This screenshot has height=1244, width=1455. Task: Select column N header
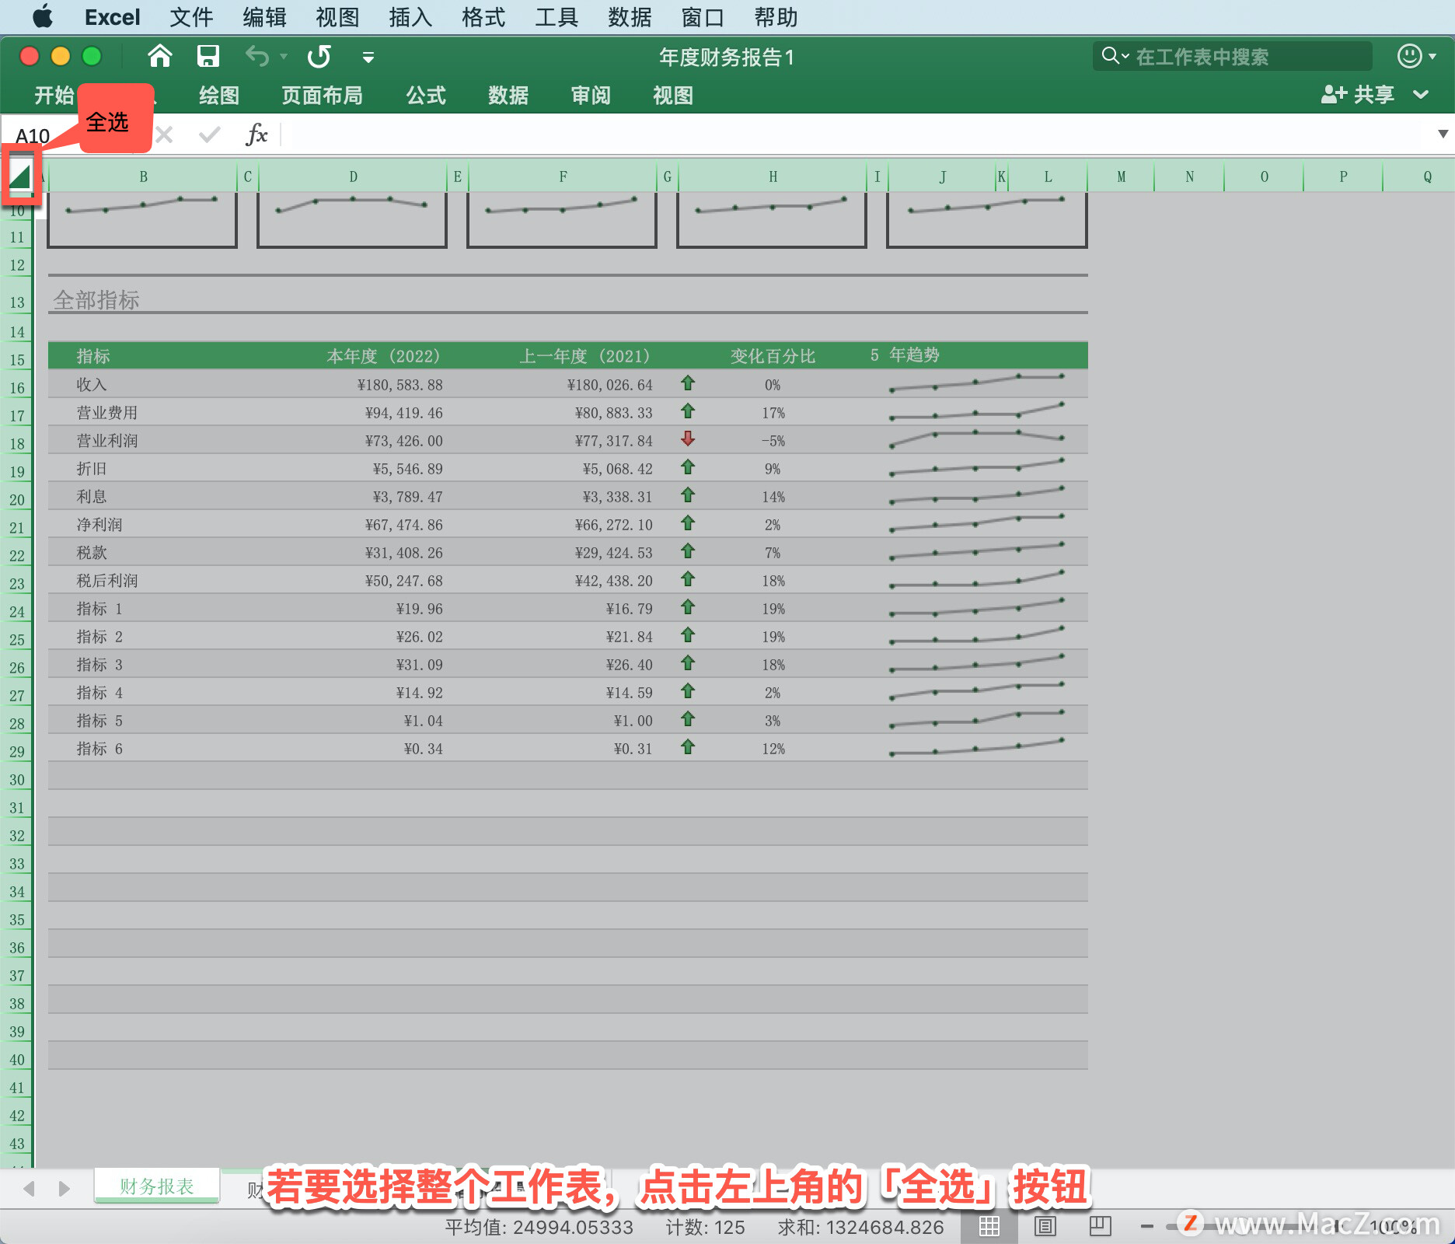point(1189,176)
